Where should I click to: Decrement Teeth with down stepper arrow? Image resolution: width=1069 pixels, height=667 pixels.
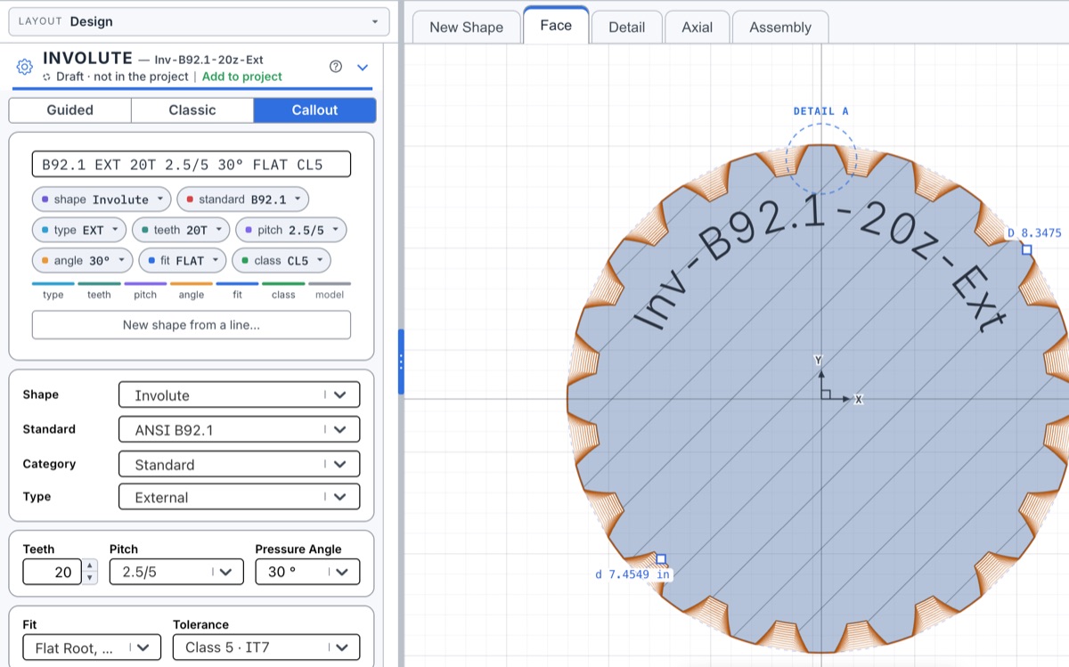click(x=89, y=578)
